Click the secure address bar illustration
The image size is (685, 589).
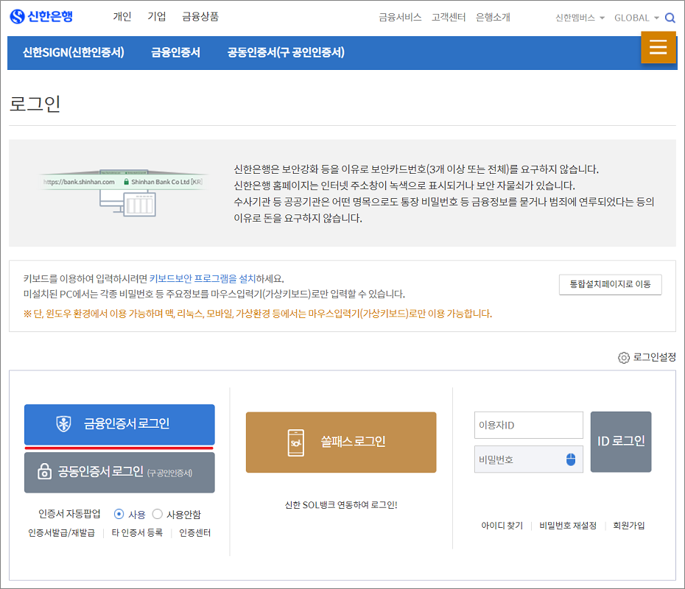pyautogui.click(x=123, y=193)
